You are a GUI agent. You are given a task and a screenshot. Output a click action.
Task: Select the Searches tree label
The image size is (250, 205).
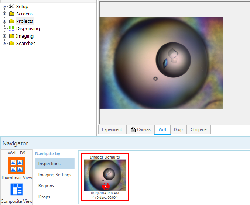click(26, 43)
